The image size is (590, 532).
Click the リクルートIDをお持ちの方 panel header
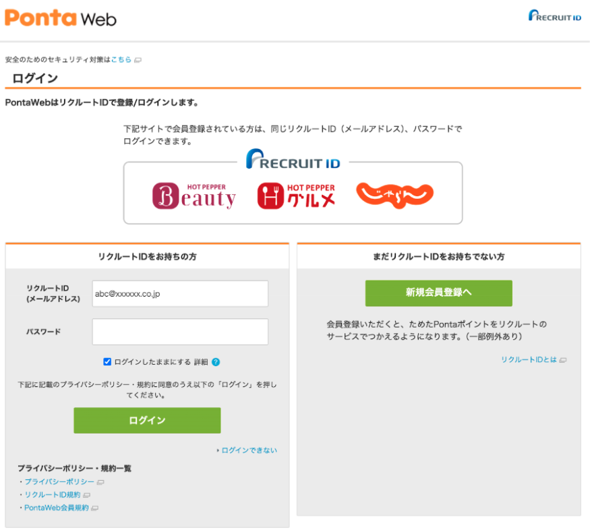point(148,257)
